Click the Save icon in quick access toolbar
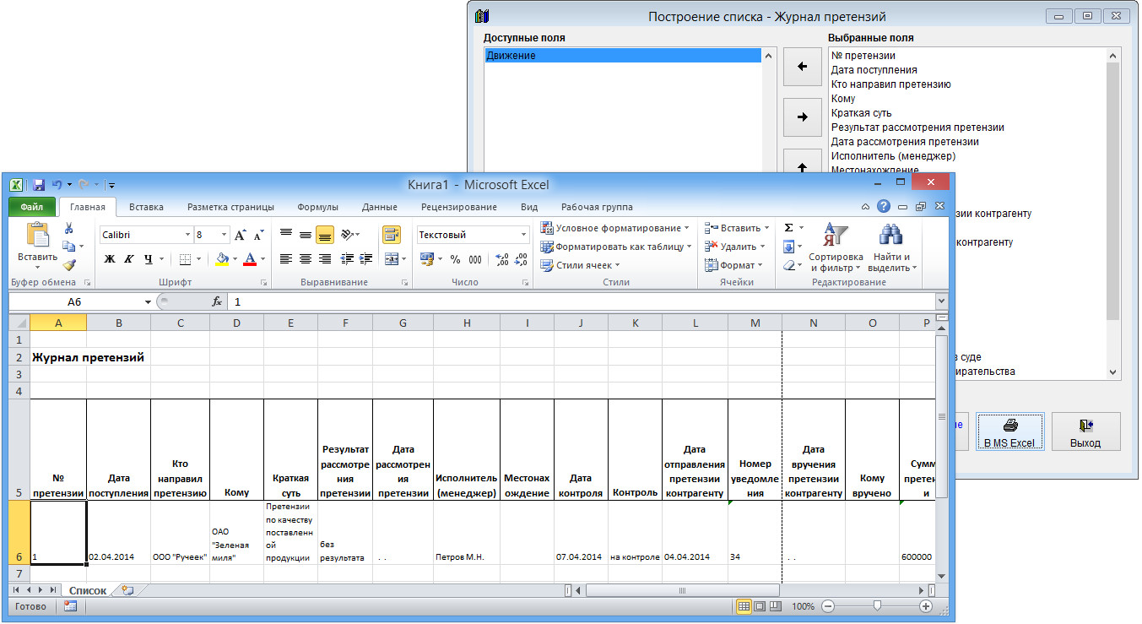This screenshot has height=624, width=1142. 39,184
